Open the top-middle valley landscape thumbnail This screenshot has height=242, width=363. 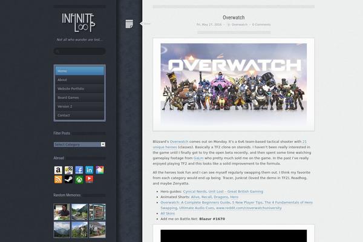coord(80,212)
